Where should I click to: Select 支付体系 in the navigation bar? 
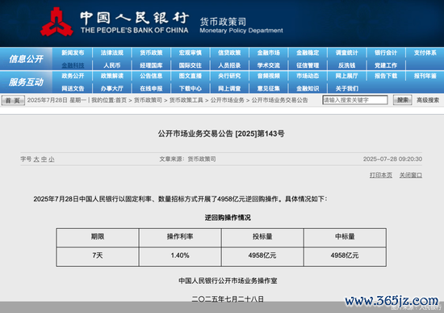pos(425,53)
